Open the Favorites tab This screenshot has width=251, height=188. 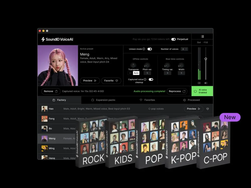[147, 100]
